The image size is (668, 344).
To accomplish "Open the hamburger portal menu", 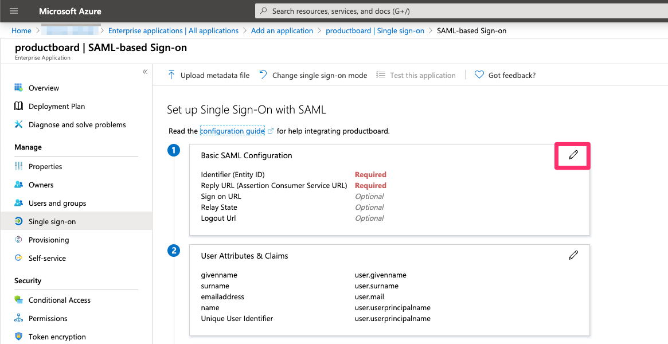I will (x=14, y=11).
